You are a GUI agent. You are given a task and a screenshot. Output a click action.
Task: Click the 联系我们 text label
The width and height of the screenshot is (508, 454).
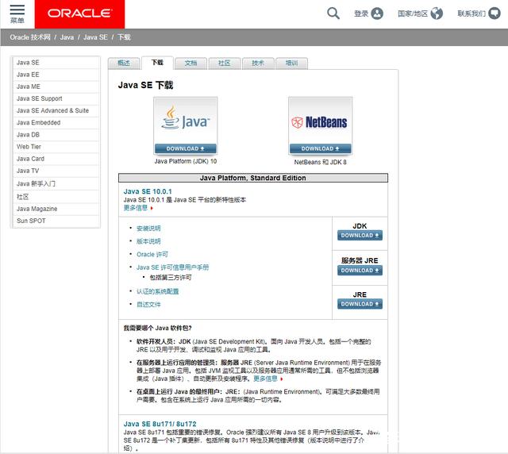471,13
